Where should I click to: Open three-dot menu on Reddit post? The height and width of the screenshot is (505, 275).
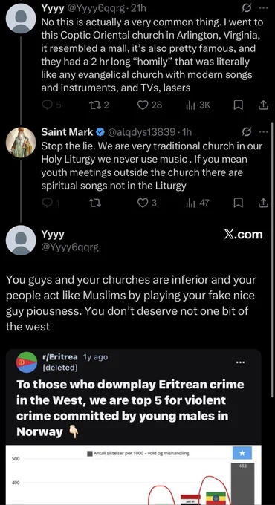click(x=240, y=362)
